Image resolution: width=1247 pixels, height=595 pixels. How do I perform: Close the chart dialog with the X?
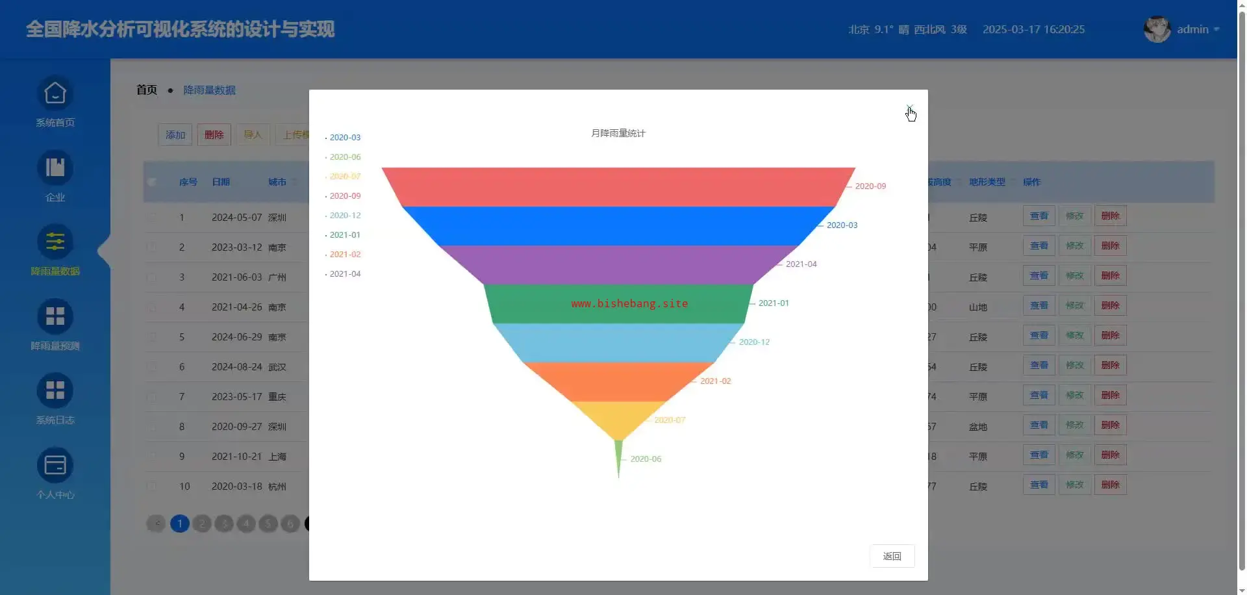909,108
